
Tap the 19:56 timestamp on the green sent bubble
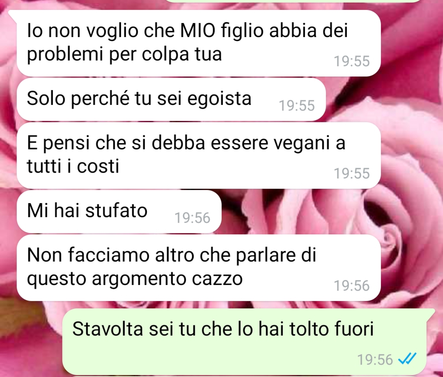click(x=375, y=360)
